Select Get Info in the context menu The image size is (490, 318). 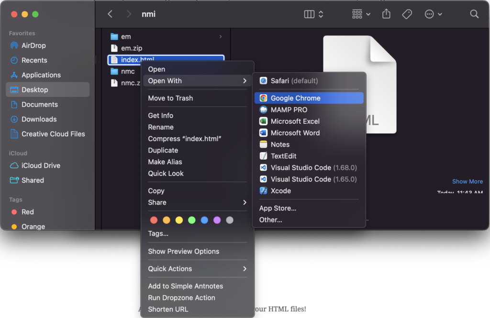click(161, 115)
